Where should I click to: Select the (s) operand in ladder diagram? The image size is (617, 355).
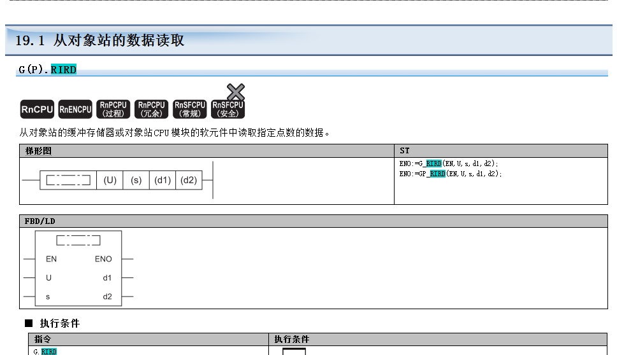click(x=136, y=180)
